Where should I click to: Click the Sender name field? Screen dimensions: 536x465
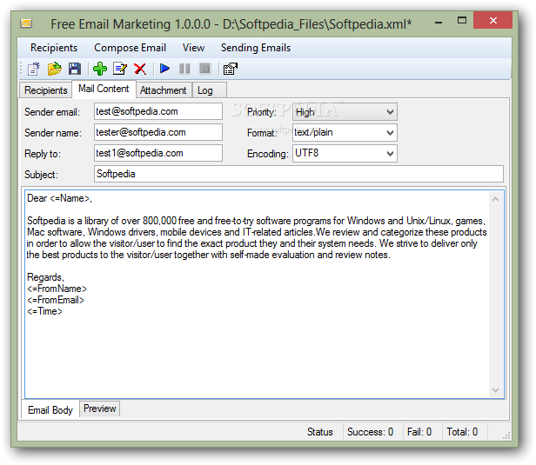click(x=158, y=132)
